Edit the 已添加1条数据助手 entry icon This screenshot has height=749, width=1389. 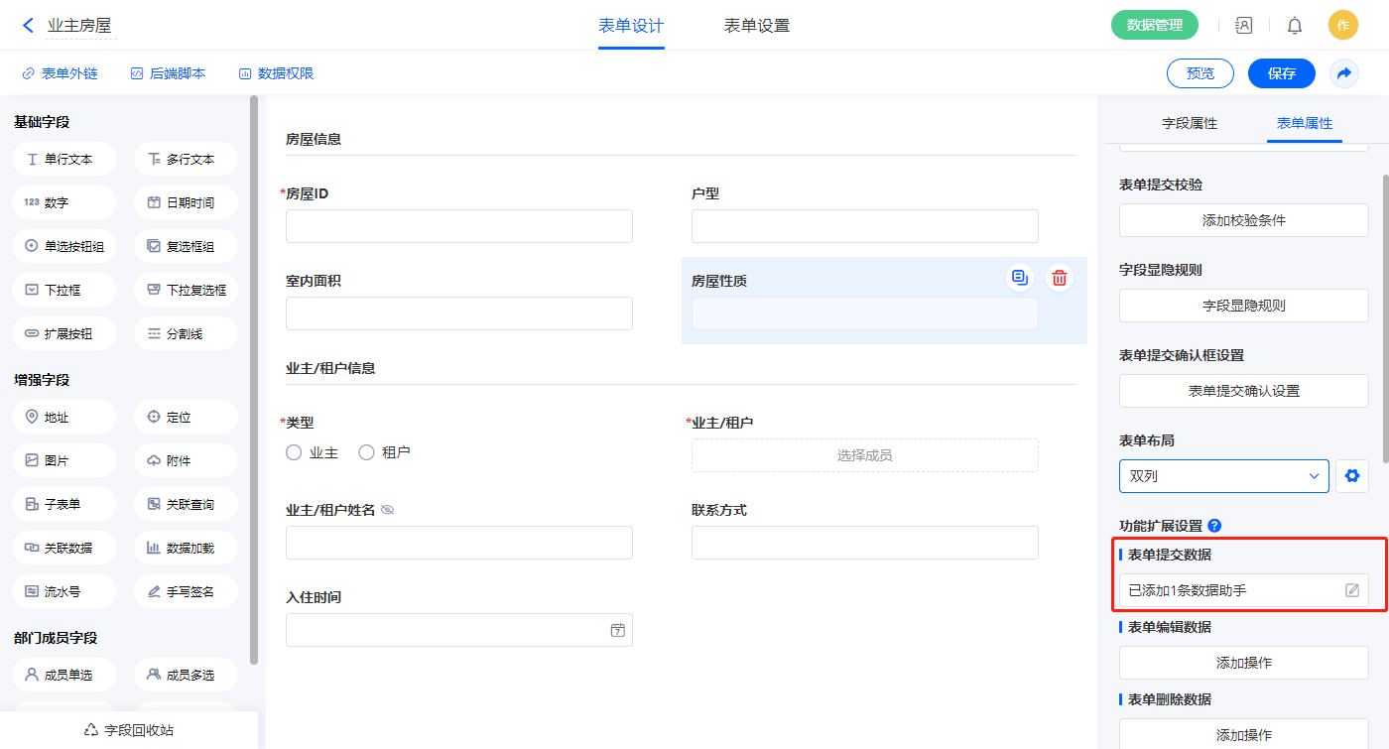coord(1351,590)
